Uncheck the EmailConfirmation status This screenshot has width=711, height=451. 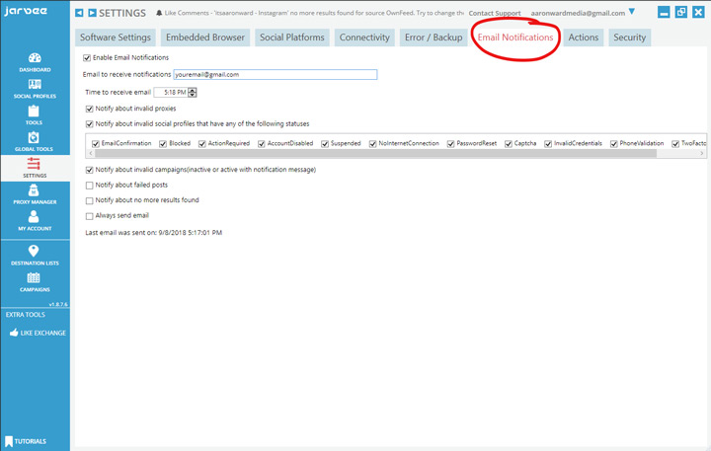click(x=96, y=144)
